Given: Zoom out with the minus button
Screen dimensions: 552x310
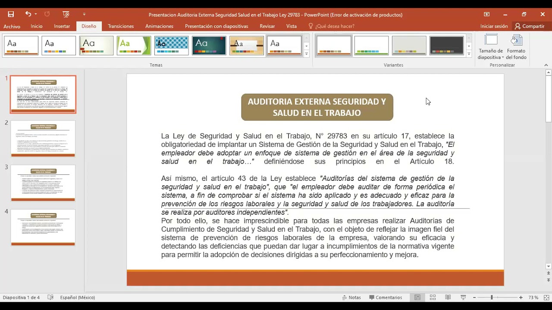Looking at the screenshot, I should [x=474, y=298].
